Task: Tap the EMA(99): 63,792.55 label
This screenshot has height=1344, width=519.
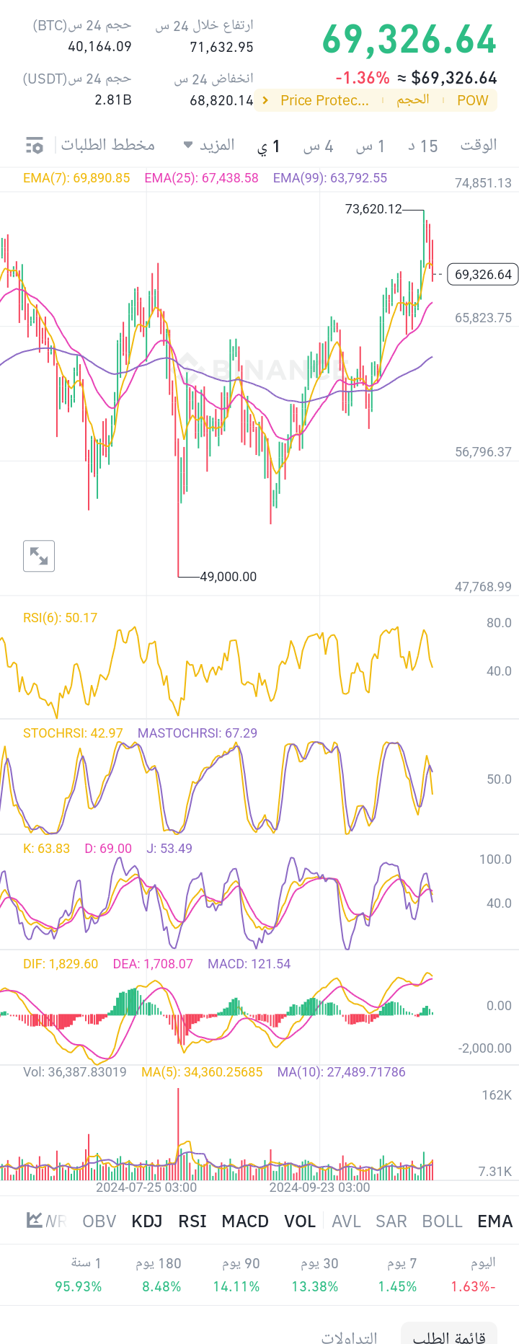Action: [x=330, y=177]
